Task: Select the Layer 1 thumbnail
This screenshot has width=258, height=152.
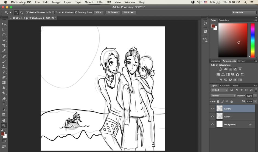Action: pos(220,117)
